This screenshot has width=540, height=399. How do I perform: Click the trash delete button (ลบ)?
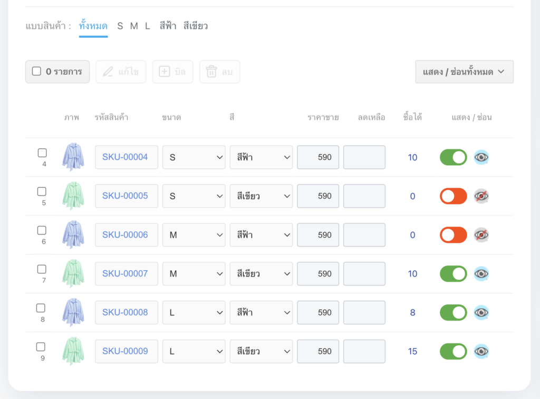point(219,72)
